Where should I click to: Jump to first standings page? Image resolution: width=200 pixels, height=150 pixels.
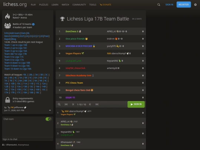click(x=66, y=104)
